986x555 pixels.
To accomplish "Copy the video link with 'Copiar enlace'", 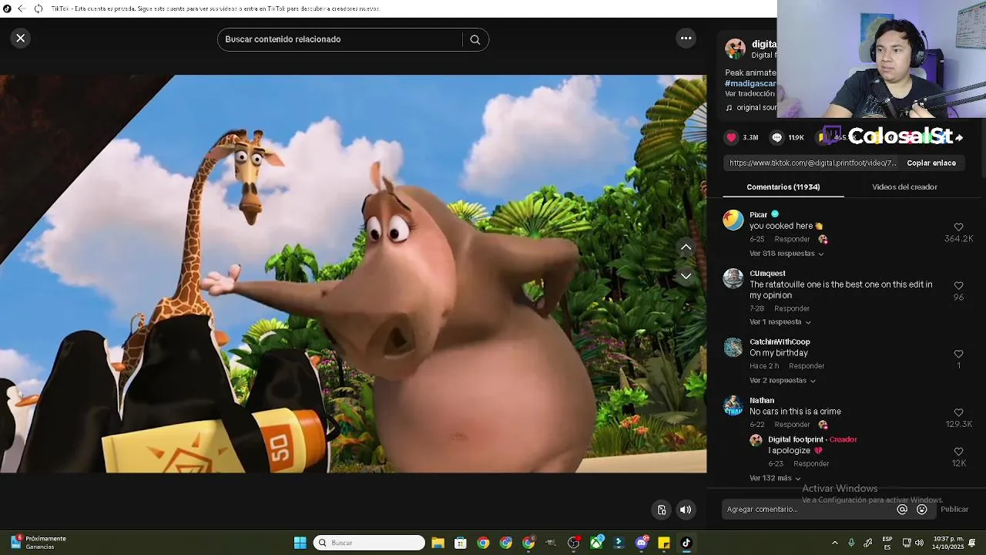I will click(x=931, y=163).
